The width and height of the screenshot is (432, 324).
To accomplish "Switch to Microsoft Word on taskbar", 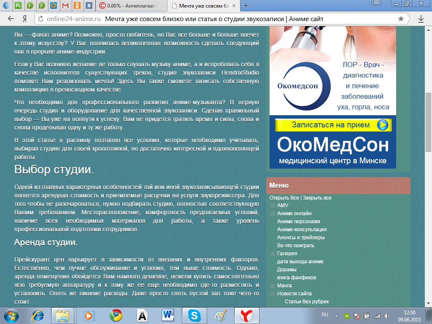I will [168, 316].
